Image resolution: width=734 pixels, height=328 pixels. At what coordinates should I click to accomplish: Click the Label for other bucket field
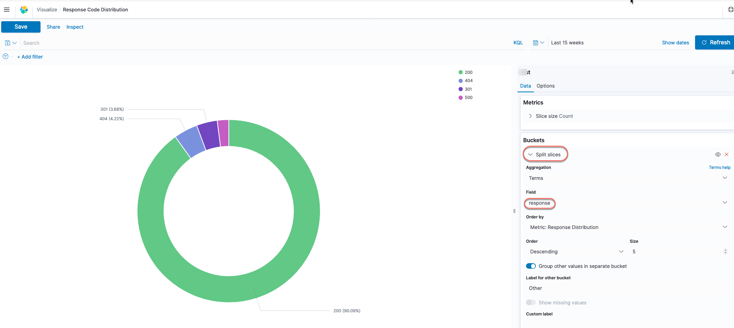[628, 288]
